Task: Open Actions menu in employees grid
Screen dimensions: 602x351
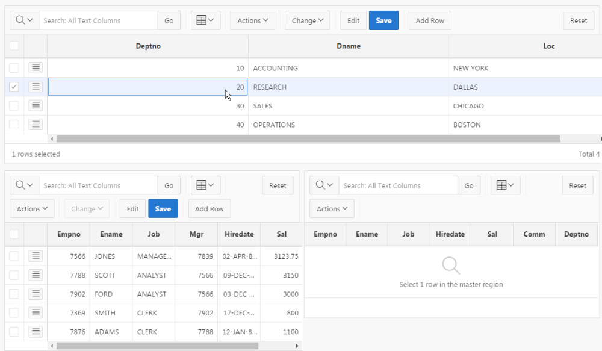Action: tap(32, 208)
